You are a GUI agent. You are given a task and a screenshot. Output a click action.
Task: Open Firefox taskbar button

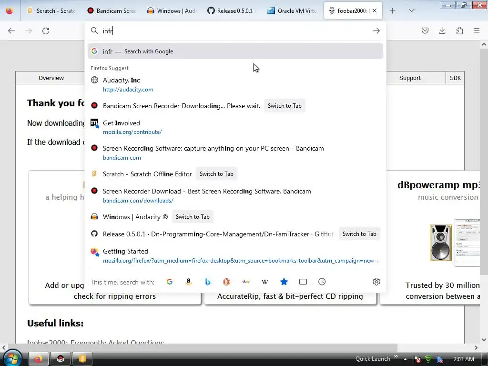tap(39, 359)
